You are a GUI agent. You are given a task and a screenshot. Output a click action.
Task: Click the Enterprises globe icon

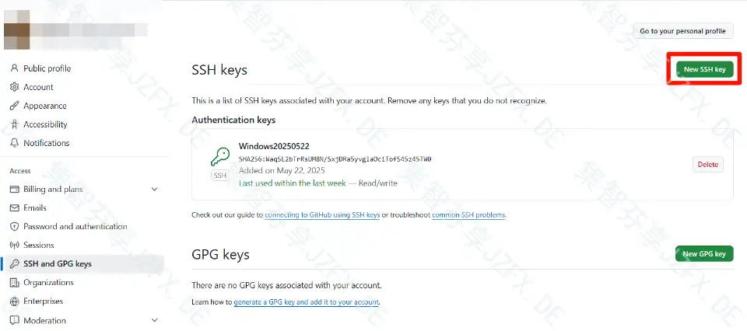click(14, 301)
